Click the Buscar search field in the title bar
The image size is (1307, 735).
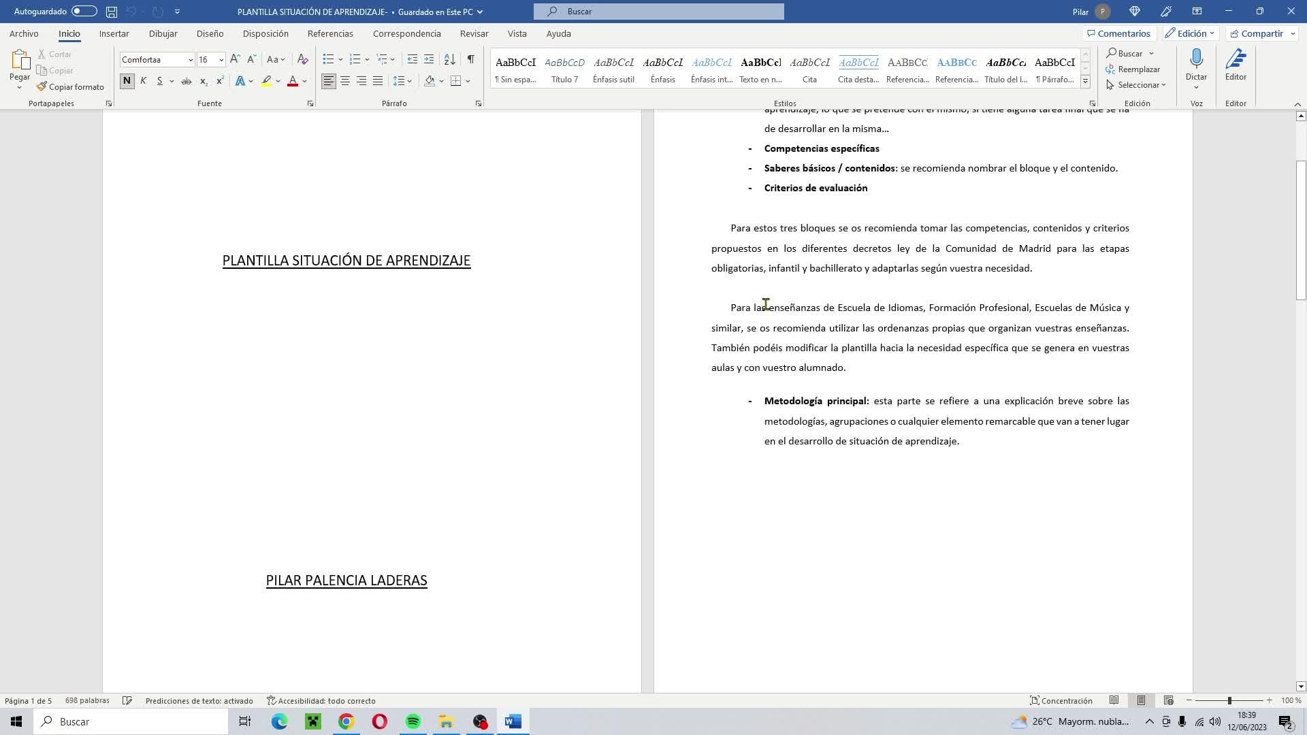(x=658, y=12)
